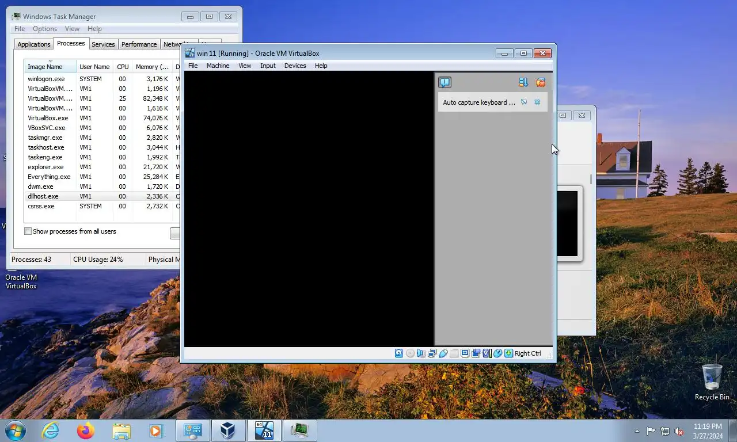Click the mouse integration icon in VM status bar

[x=498, y=353]
